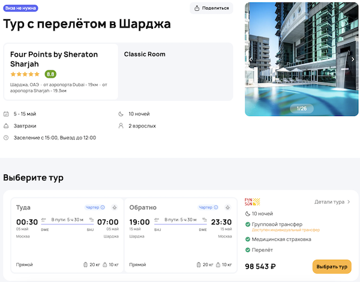Click airline icon on Туда flight card
This screenshot has width=360, height=282.
[x=114, y=207]
